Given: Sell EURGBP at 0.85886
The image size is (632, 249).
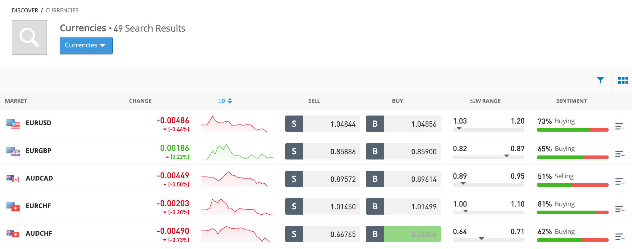Looking at the screenshot, I should (x=323, y=151).
